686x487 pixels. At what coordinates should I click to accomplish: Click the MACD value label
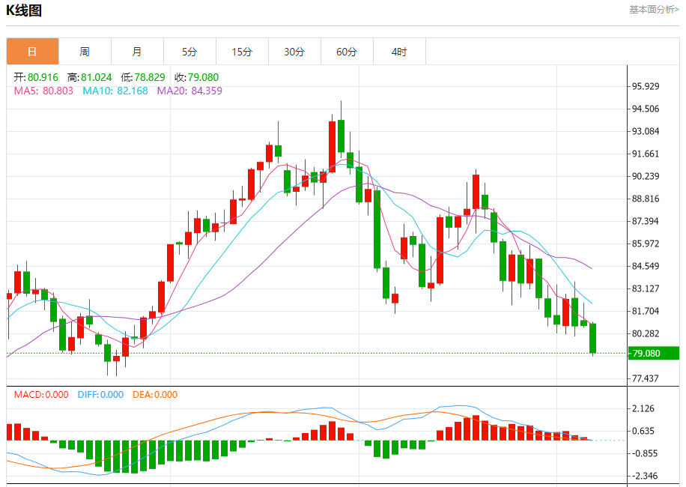coord(41,395)
